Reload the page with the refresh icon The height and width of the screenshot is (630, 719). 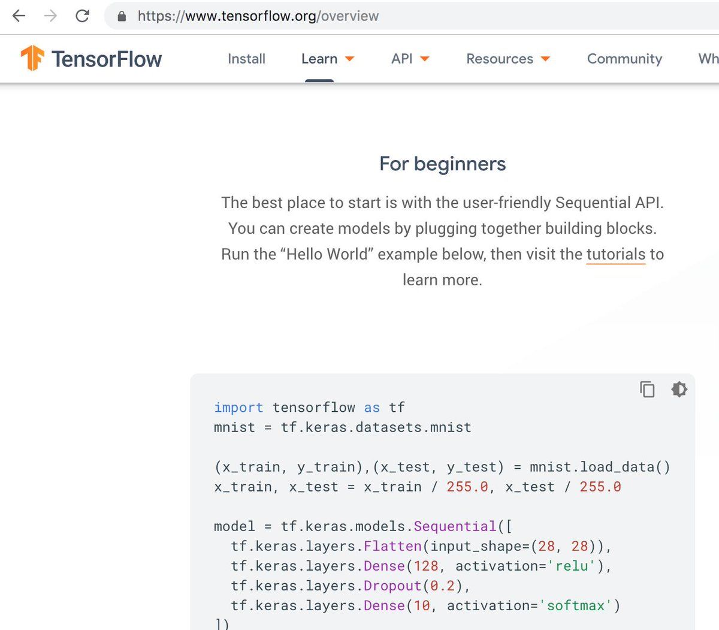coord(83,16)
